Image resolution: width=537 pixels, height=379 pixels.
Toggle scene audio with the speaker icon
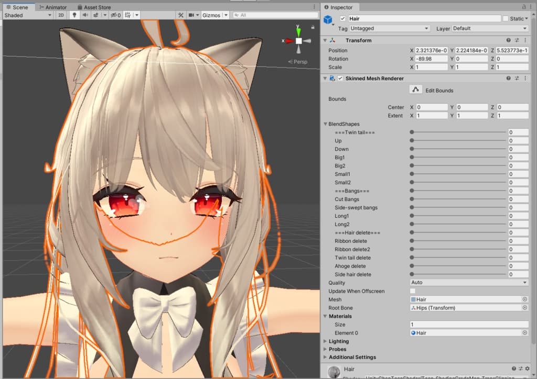click(x=85, y=15)
